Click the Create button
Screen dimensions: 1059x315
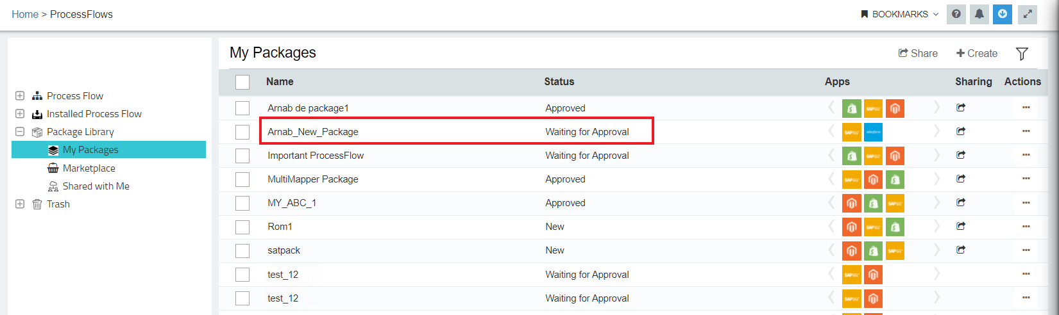click(977, 54)
